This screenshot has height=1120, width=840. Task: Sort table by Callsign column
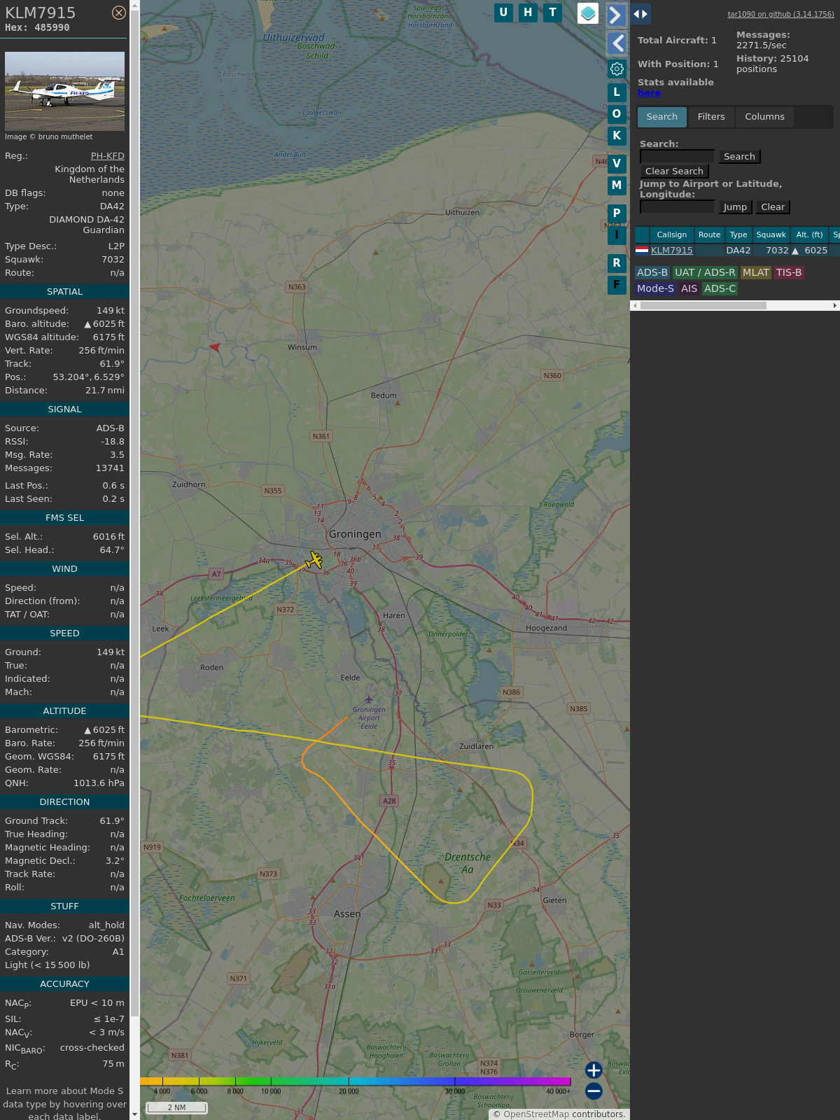(x=672, y=234)
